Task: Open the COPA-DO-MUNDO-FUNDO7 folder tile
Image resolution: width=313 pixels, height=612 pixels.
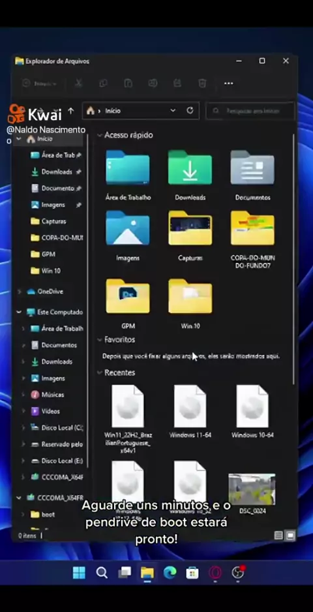Action: coord(252,239)
